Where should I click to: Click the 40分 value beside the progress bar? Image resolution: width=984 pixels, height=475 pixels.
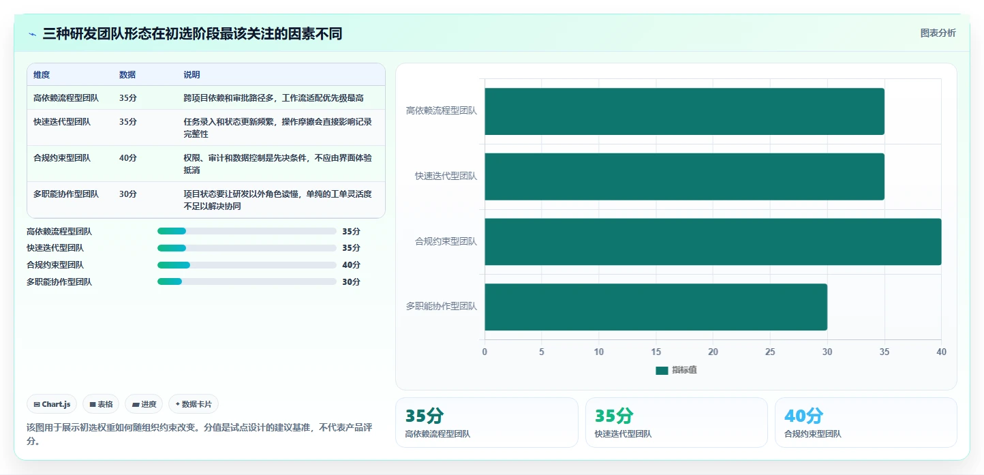(352, 265)
